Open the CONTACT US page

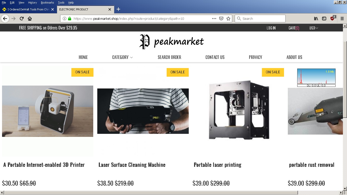(x=215, y=57)
